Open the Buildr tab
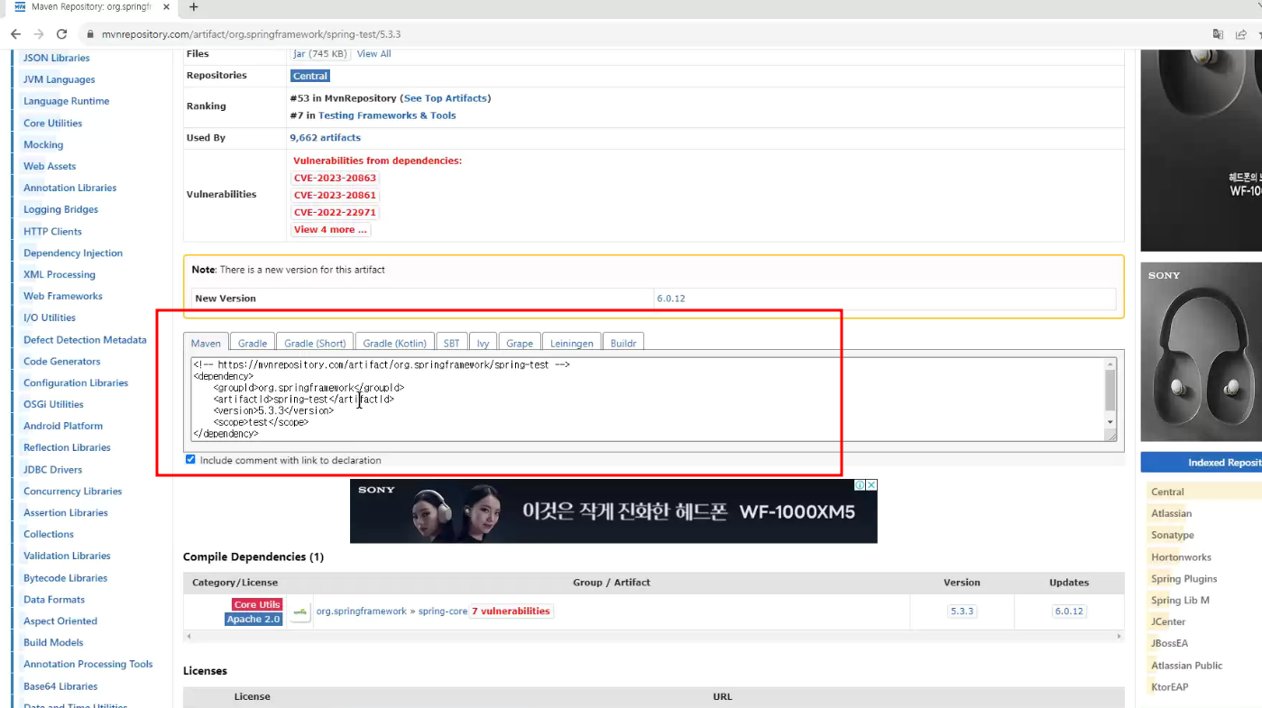This screenshot has width=1262, height=708. point(623,343)
